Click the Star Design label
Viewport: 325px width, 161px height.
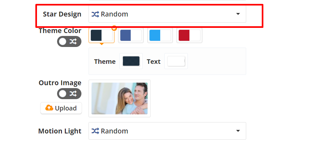click(62, 14)
